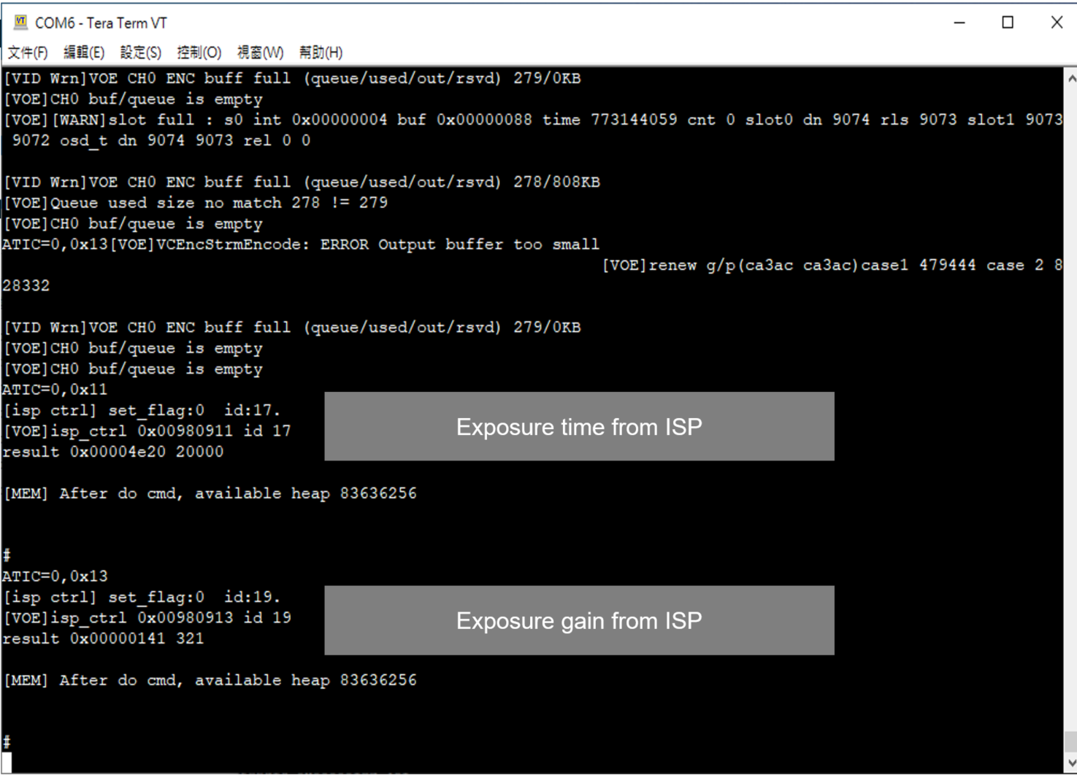Click the "Exposure time from ISP" annotation box
1077x775 pixels.
(x=579, y=426)
